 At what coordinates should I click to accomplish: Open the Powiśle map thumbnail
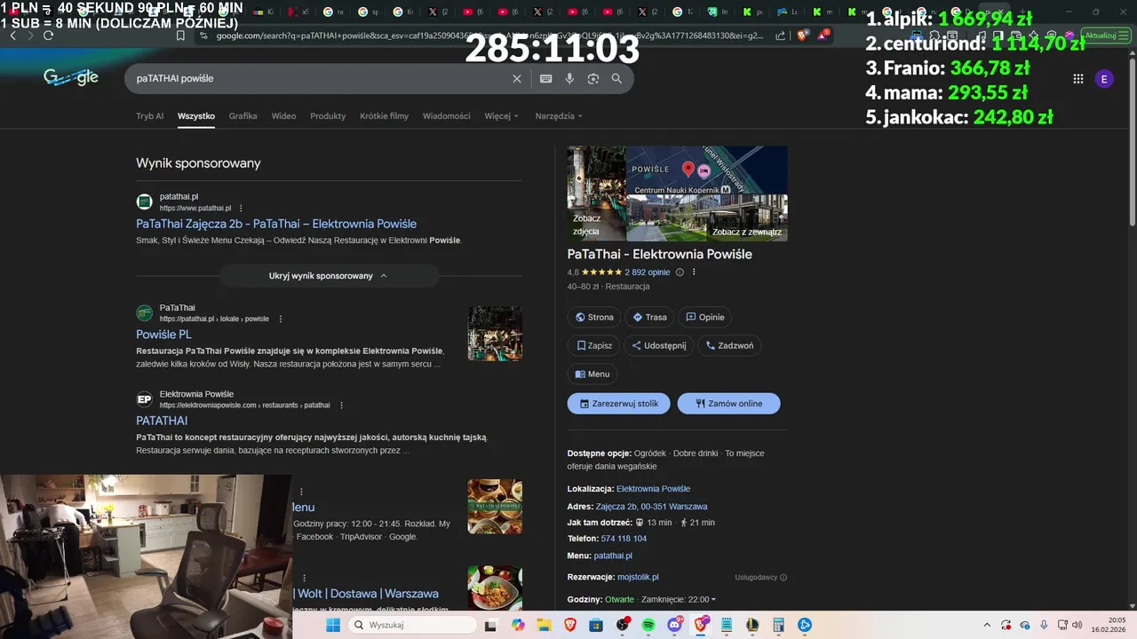pos(707,170)
